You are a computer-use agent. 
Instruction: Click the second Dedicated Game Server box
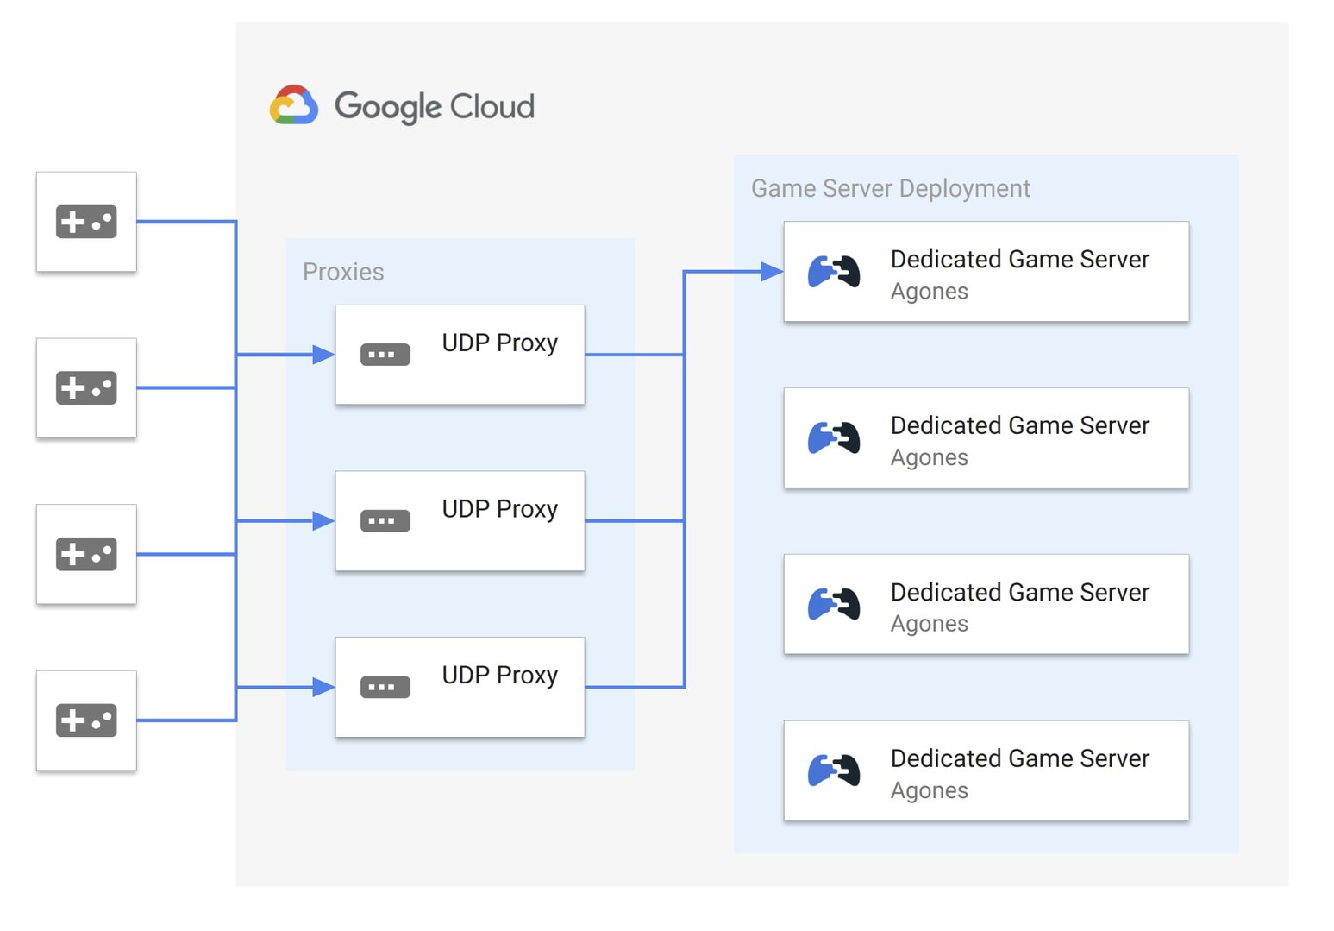[x=986, y=437]
